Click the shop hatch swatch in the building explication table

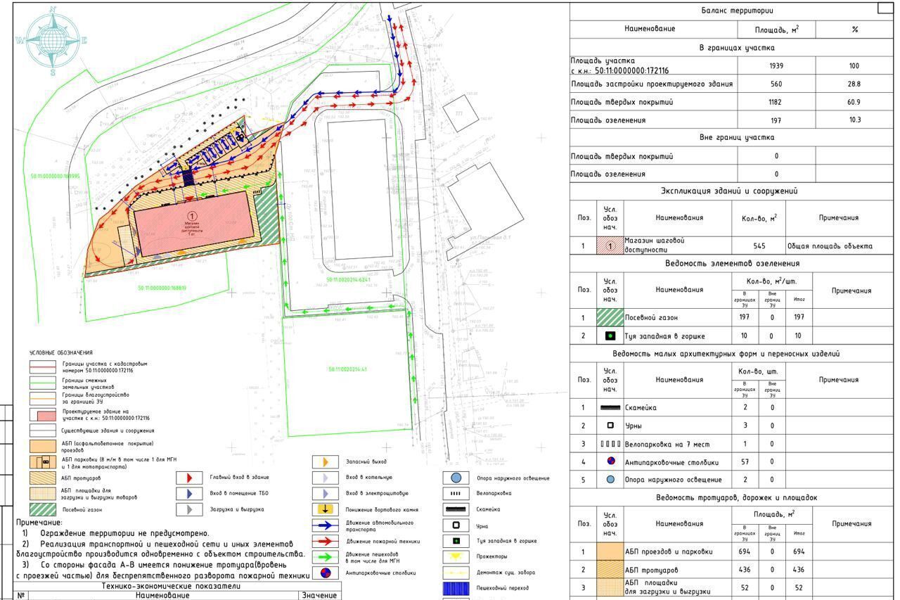tap(610, 245)
